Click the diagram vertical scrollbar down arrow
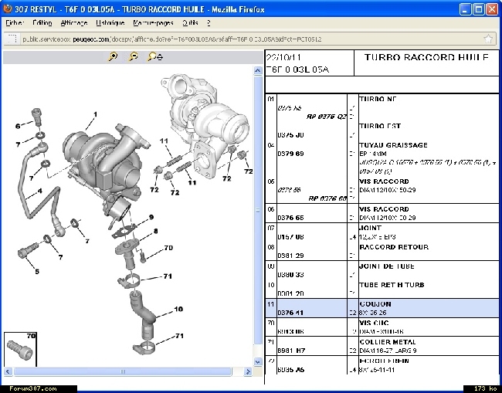The height and width of the screenshot is (393, 502). [x=258, y=361]
